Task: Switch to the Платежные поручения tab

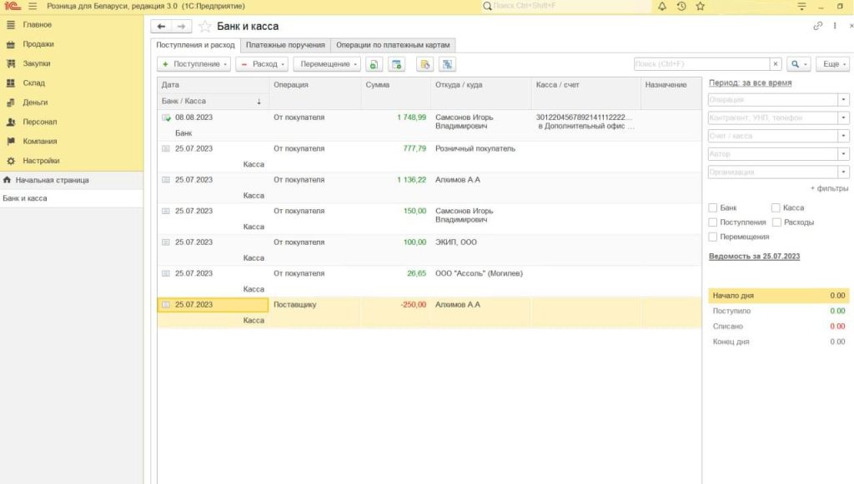Action: (285, 45)
